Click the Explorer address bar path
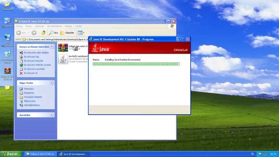 [55, 39]
